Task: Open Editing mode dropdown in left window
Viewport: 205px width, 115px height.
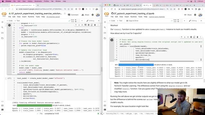Action: pyautogui.click(x=90, y=20)
